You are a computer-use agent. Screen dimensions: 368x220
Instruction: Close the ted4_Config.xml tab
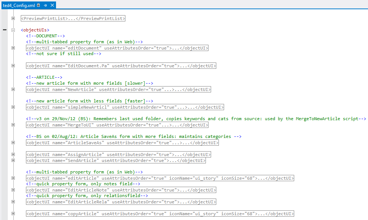52,5
